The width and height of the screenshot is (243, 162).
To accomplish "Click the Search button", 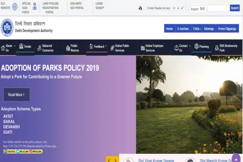I will pyautogui.click(x=235, y=8).
